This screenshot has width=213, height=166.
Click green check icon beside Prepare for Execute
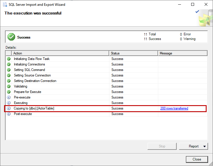[x=9, y=92]
